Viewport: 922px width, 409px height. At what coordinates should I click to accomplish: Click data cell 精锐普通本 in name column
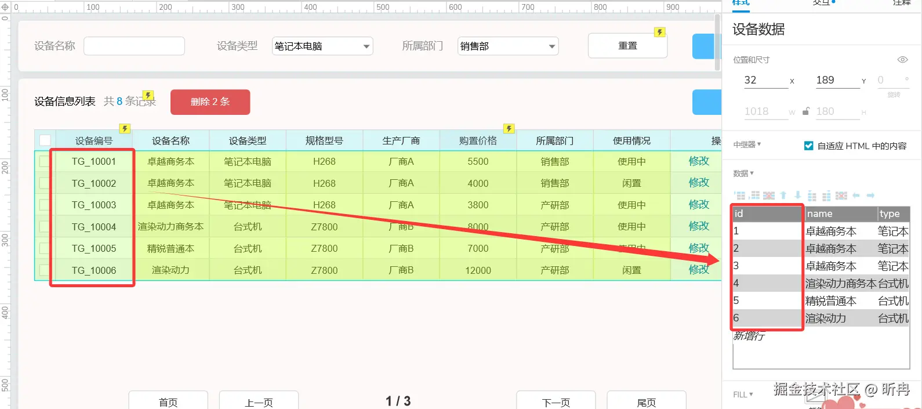pos(841,301)
